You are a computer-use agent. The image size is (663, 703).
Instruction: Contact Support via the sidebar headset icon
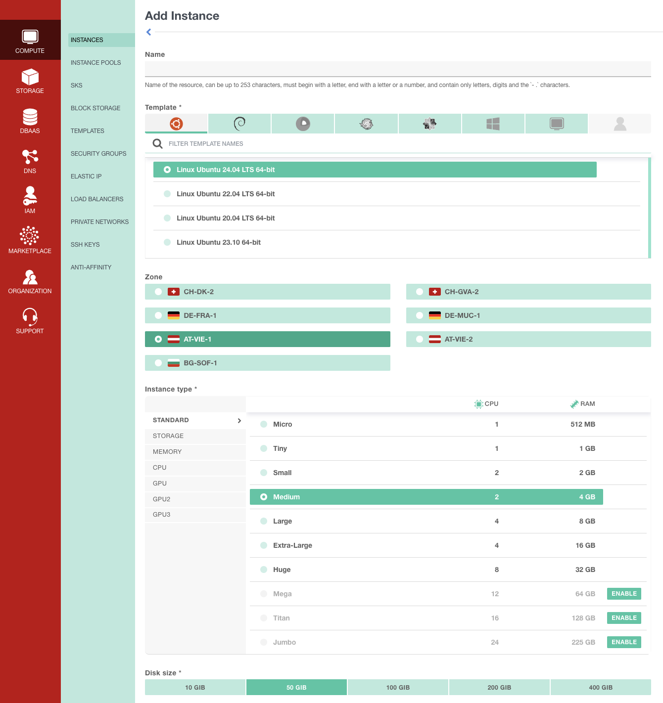[x=30, y=321]
